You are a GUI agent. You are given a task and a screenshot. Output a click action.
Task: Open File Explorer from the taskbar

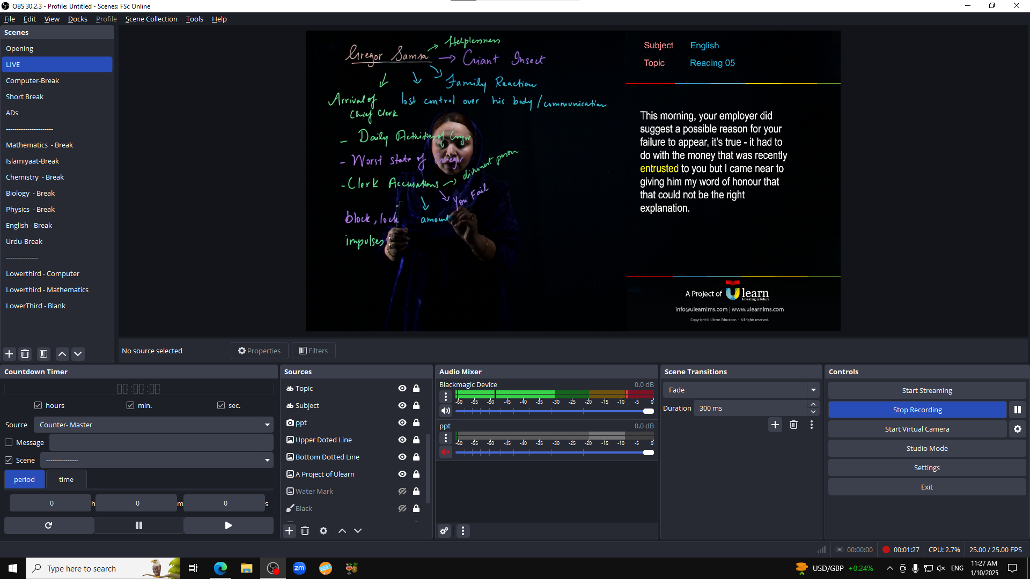click(246, 568)
